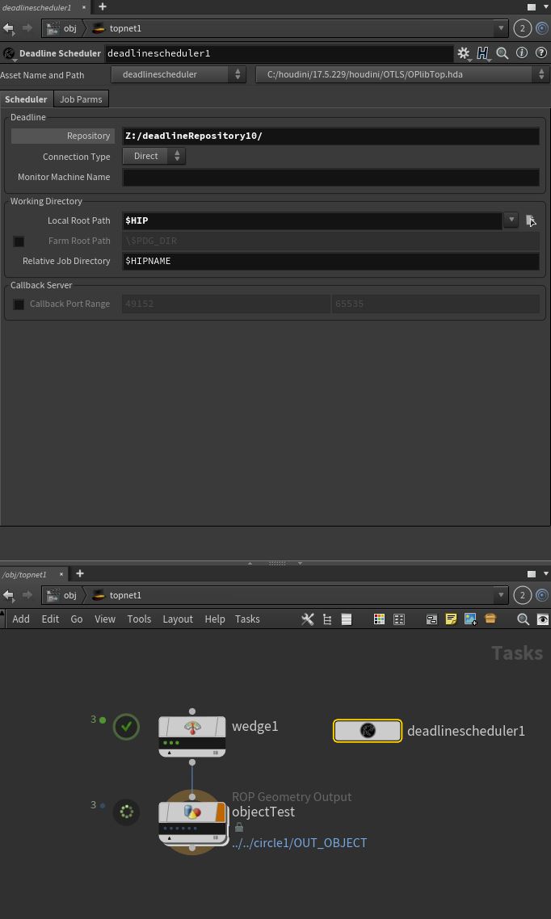
Task: Create a network box icon
Action: [x=431, y=619]
